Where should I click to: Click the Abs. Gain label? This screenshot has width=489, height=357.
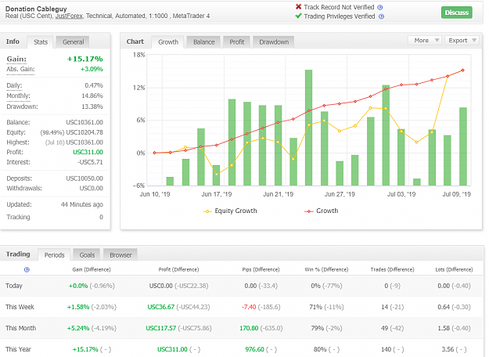tap(20, 69)
